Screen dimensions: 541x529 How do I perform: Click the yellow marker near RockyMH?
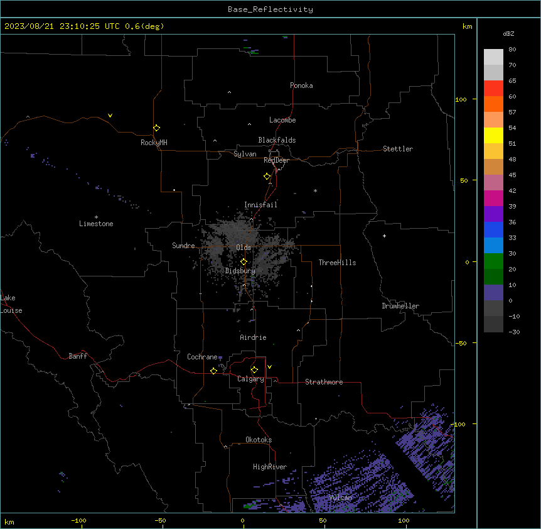pyautogui.click(x=156, y=128)
